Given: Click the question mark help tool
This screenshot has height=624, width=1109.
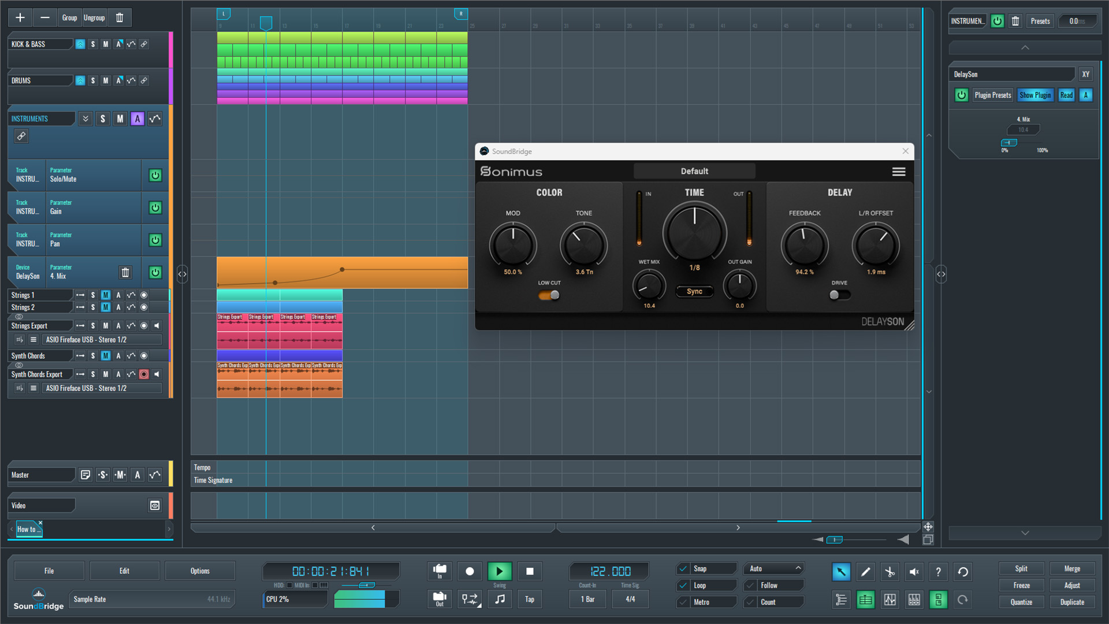Looking at the screenshot, I should coord(938,572).
